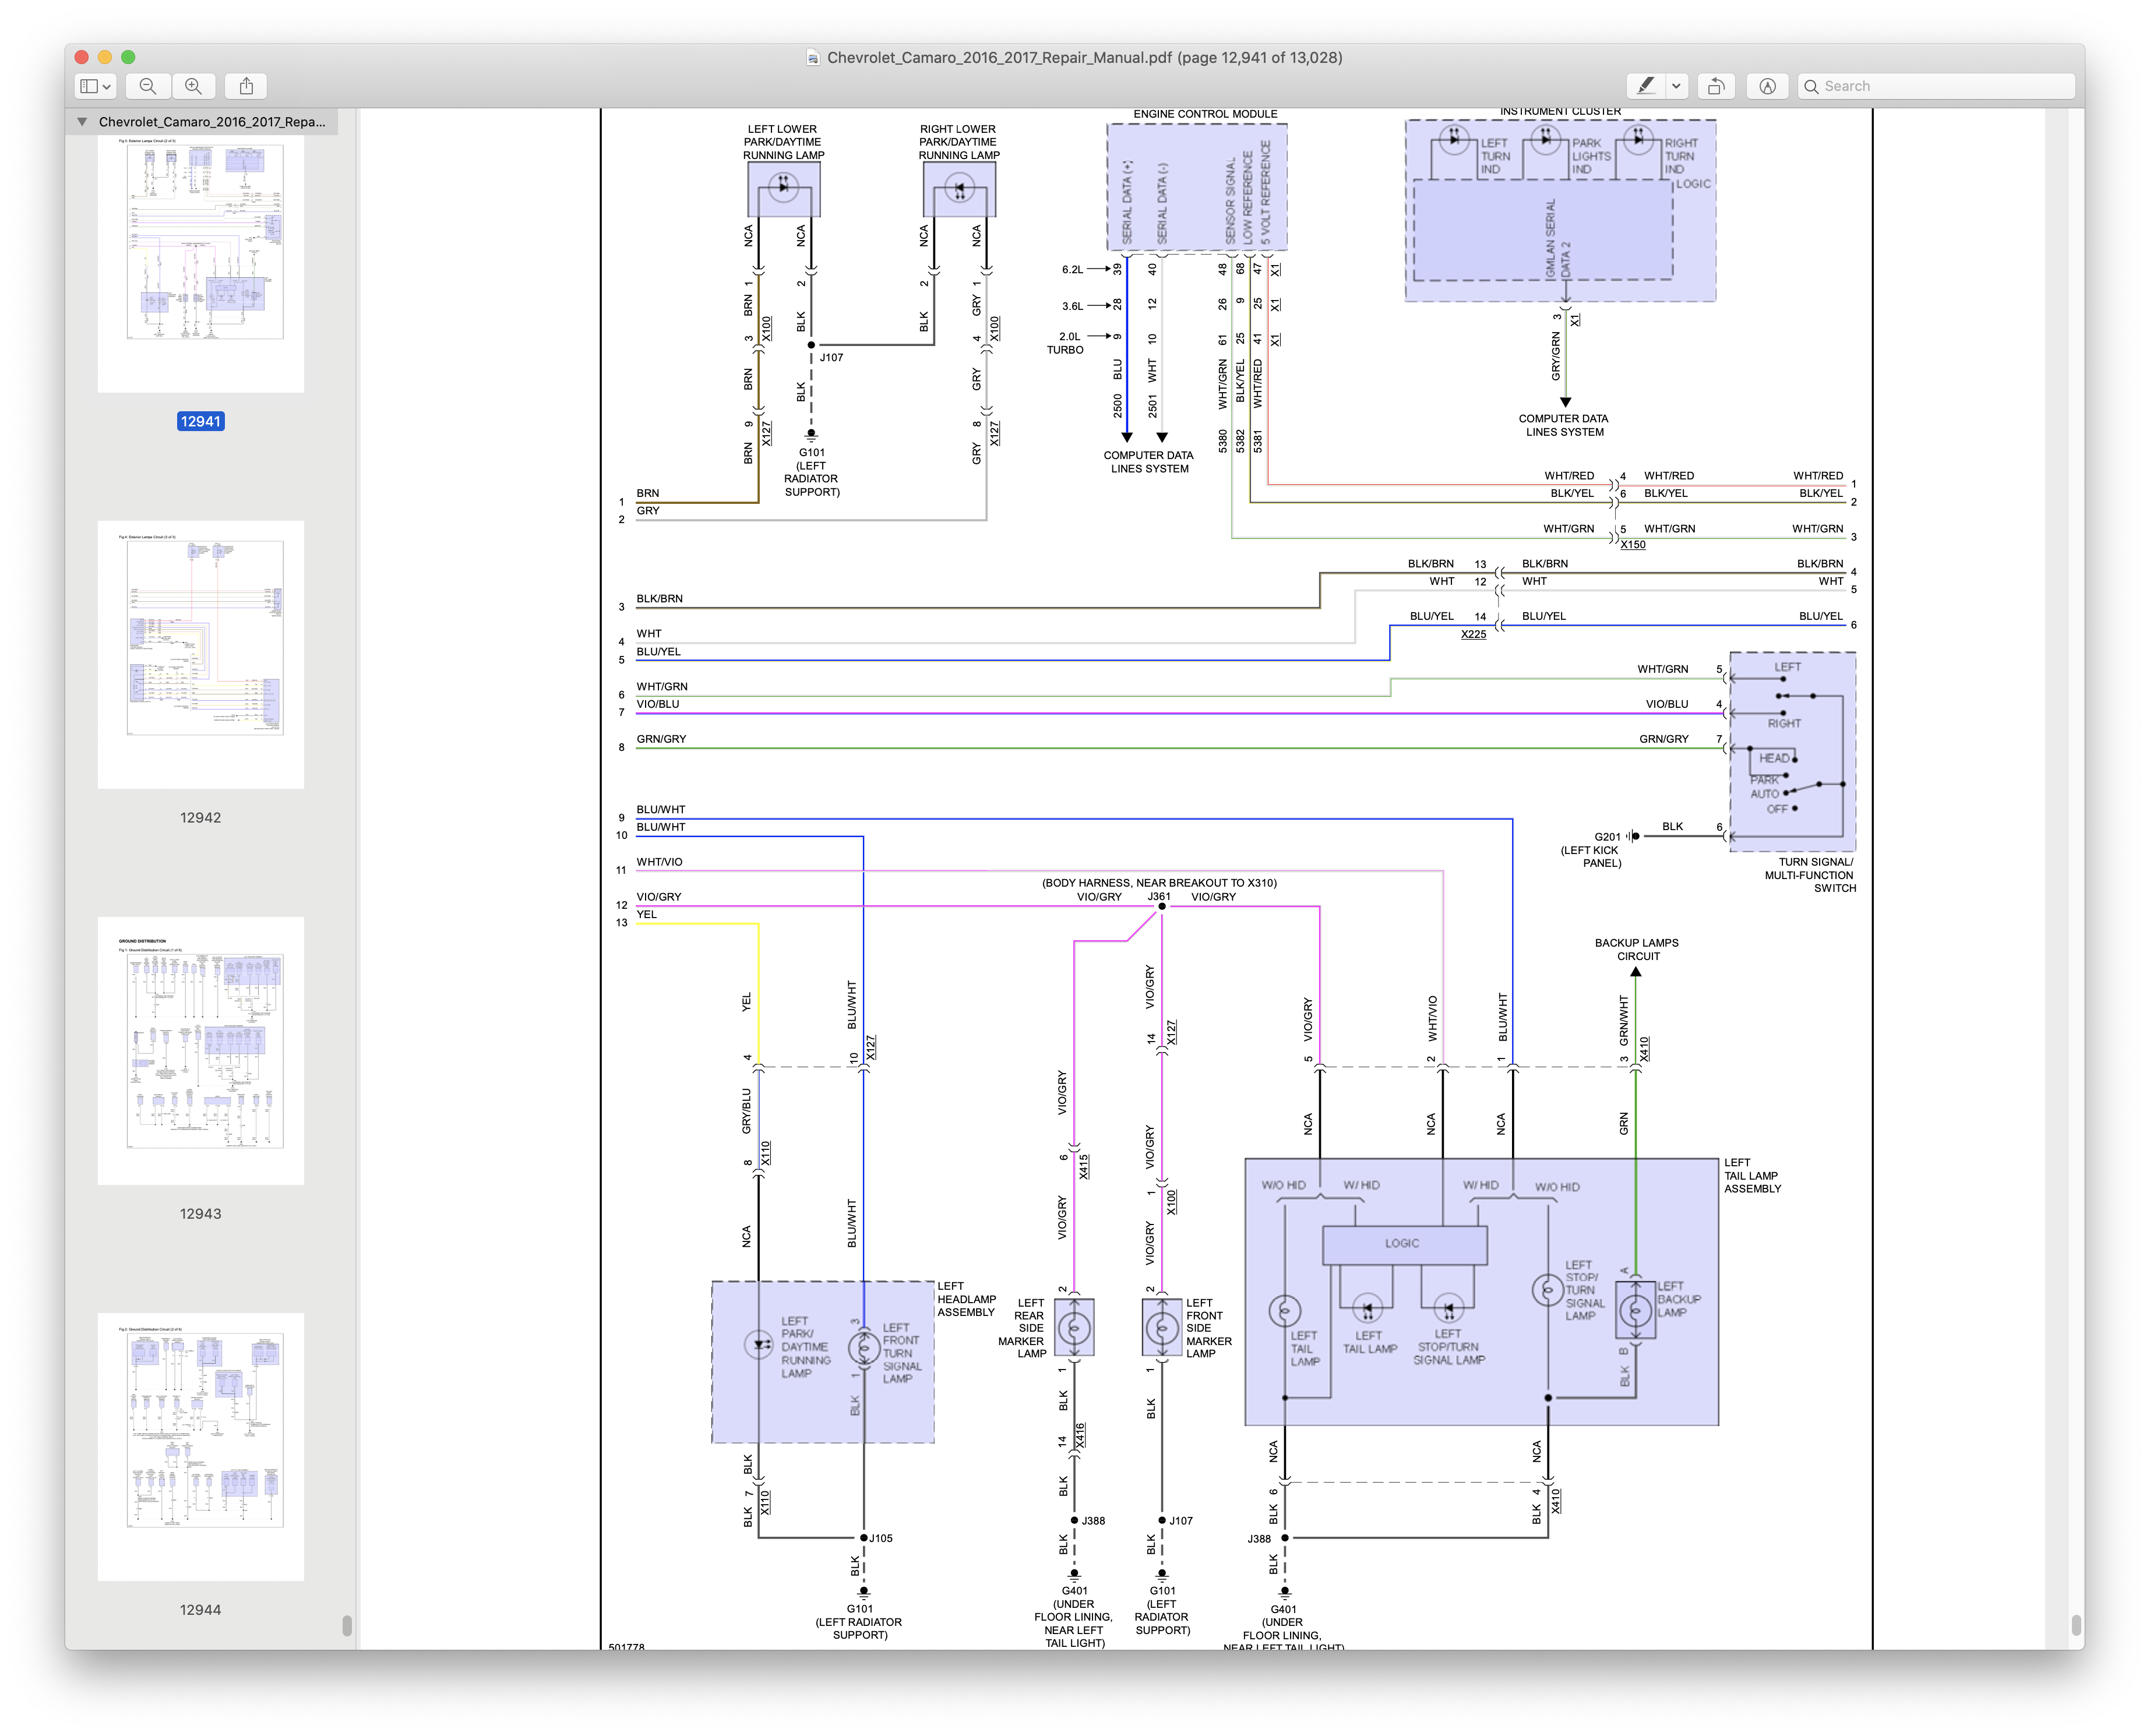This screenshot has height=1736, width=2150.
Task: Click the magnifier icon in the Search field
Action: [1811, 86]
